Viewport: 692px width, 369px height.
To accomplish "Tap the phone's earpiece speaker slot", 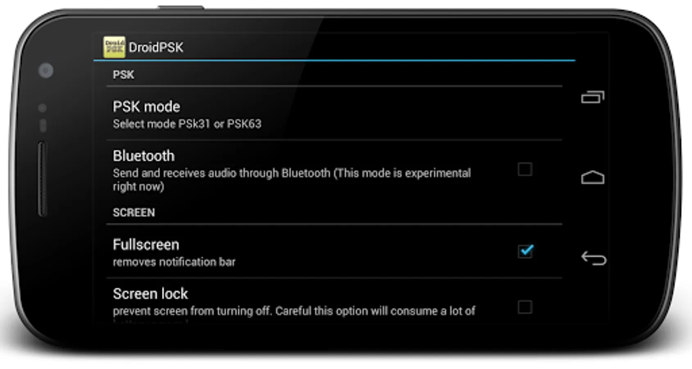I will [42, 178].
